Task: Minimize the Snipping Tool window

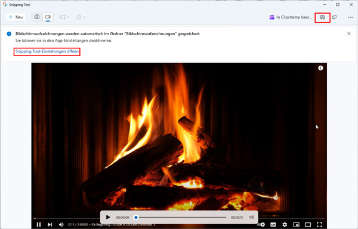Action: click(x=325, y=5)
